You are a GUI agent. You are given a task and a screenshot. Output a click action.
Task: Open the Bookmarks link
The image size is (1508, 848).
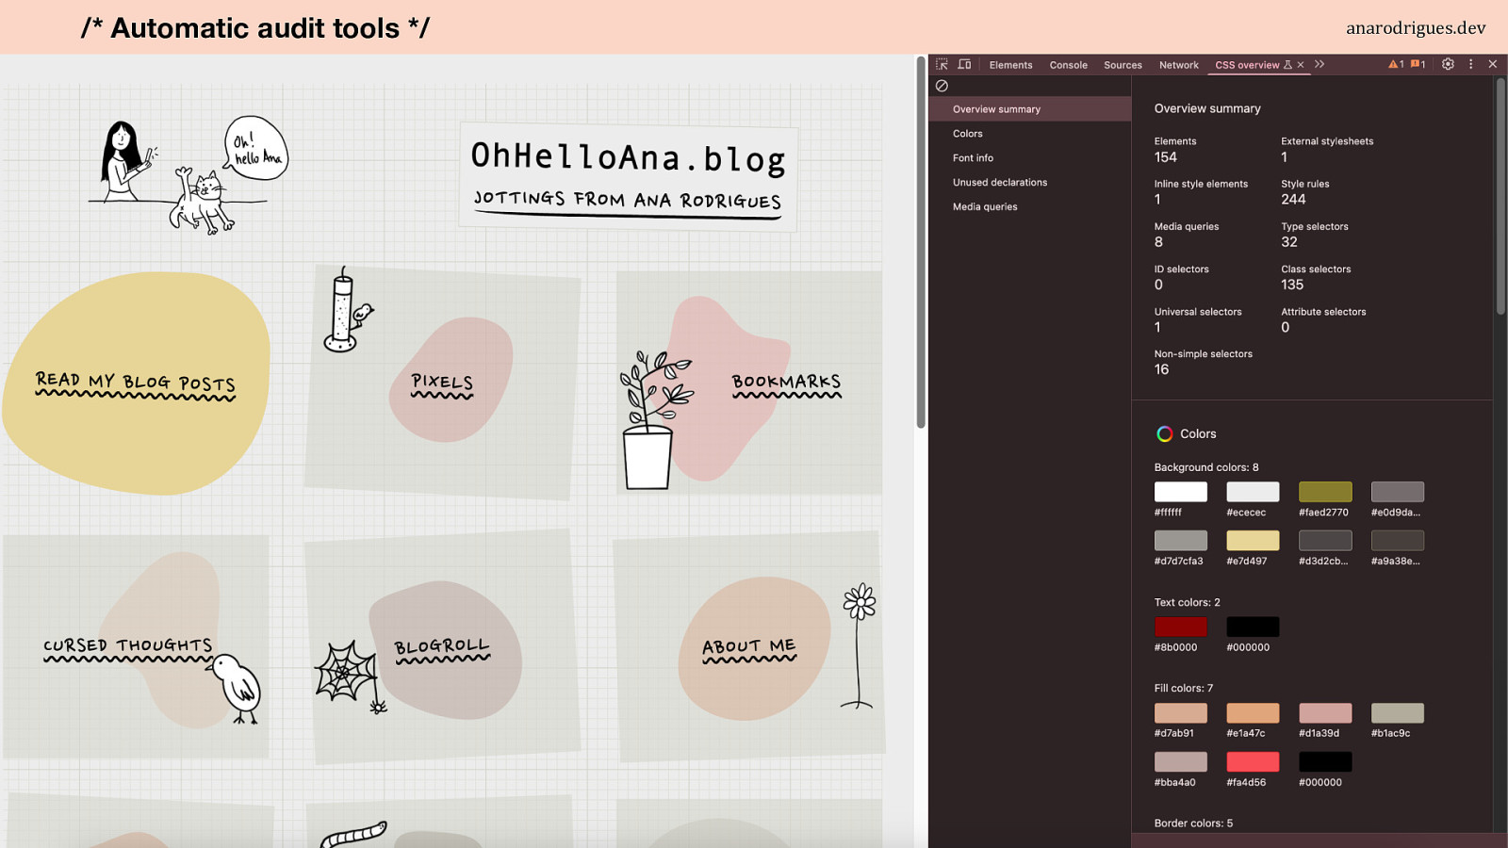(x=786, y=383)
